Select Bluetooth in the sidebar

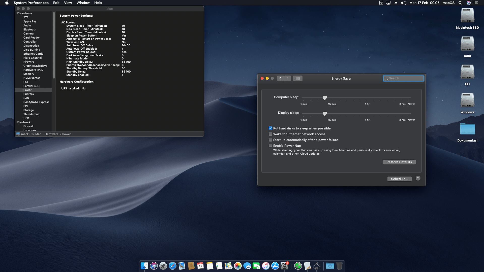[x=30, y=29]
